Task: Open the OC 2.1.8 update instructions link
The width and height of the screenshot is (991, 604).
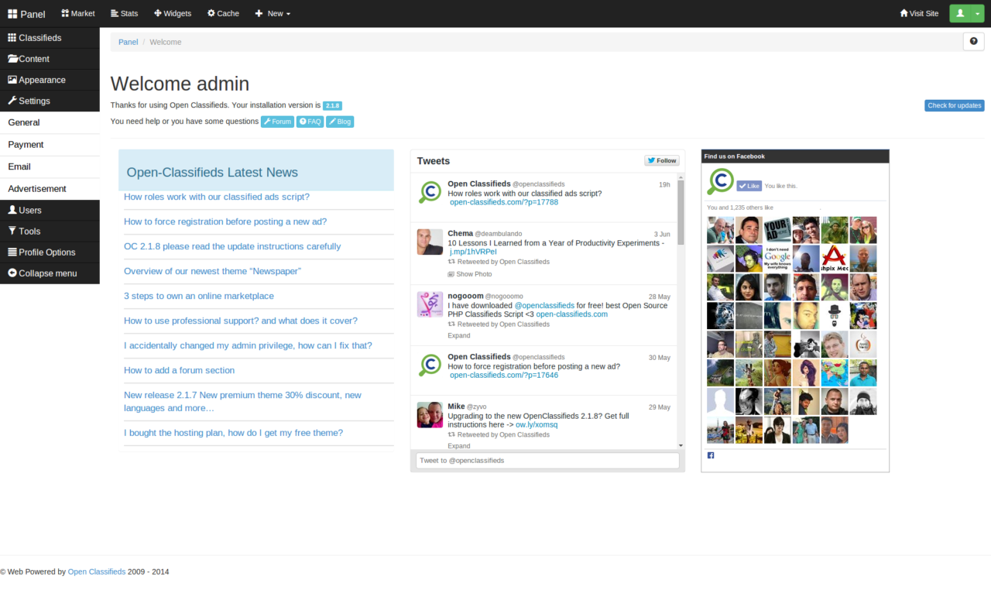Action: tap(232, 246)
